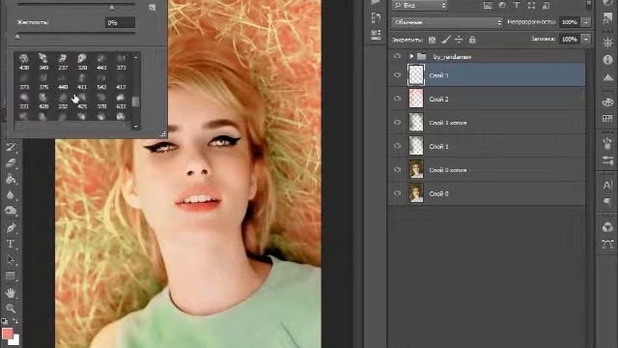Create new brush preset from current brush
This screenshot has height=348, width=618.
pos(153,7)
